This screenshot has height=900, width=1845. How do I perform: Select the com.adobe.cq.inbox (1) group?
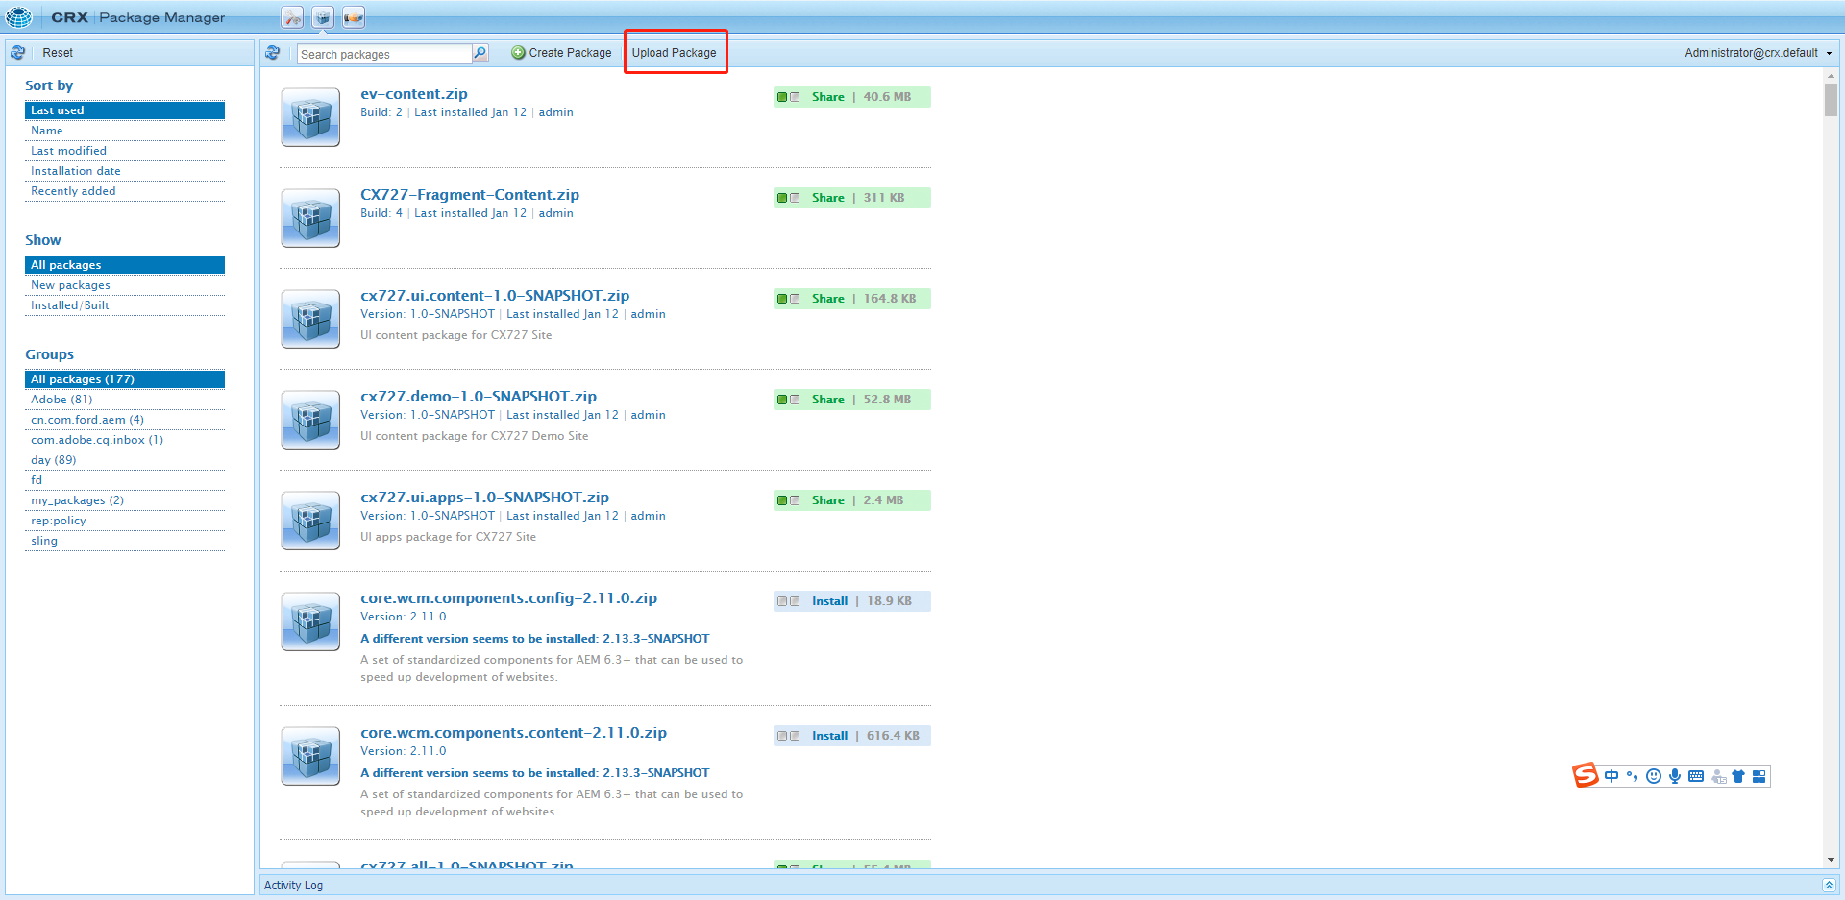click(125, 440)
